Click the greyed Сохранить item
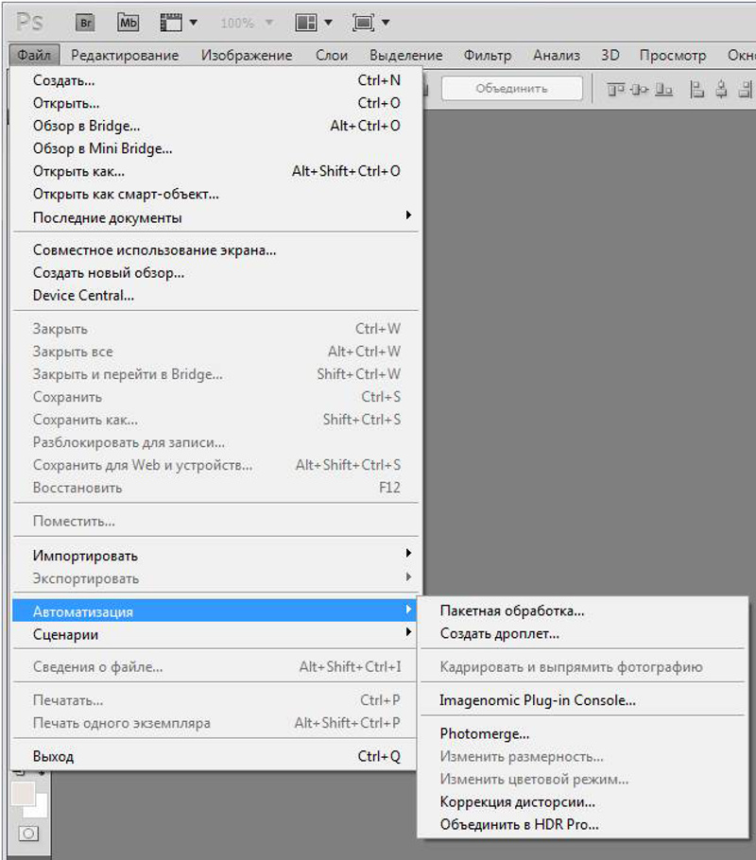756x860 pixels. click(215, 397)
